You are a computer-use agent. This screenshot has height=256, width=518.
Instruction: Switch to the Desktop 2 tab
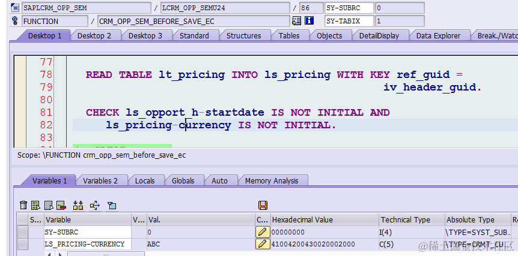[x=94, y=35]
